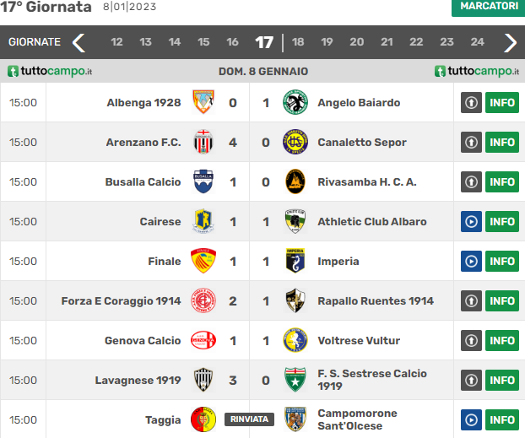Screen dimensions: 525x438
Task: Play video for Cairese vs Athletic Club Albaro
Action: (471, 222)
